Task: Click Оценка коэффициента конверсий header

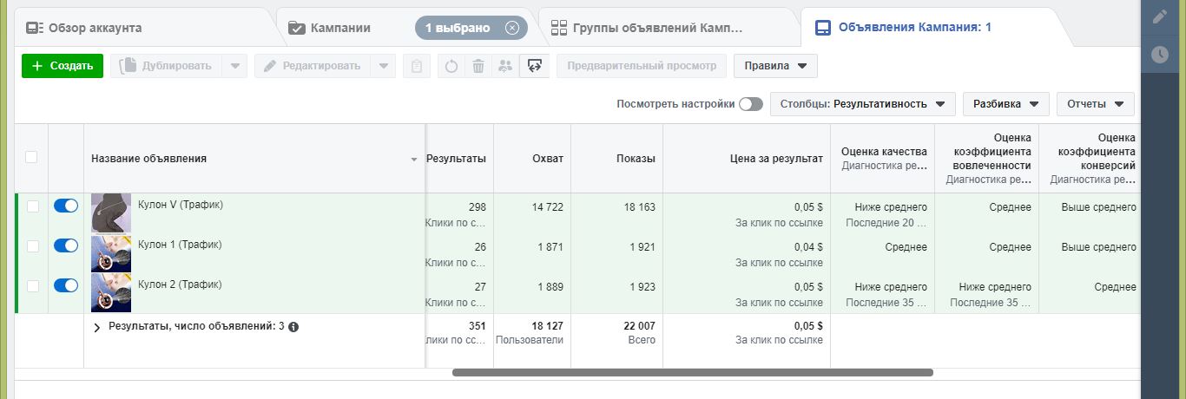Action: click(1090, 159)
